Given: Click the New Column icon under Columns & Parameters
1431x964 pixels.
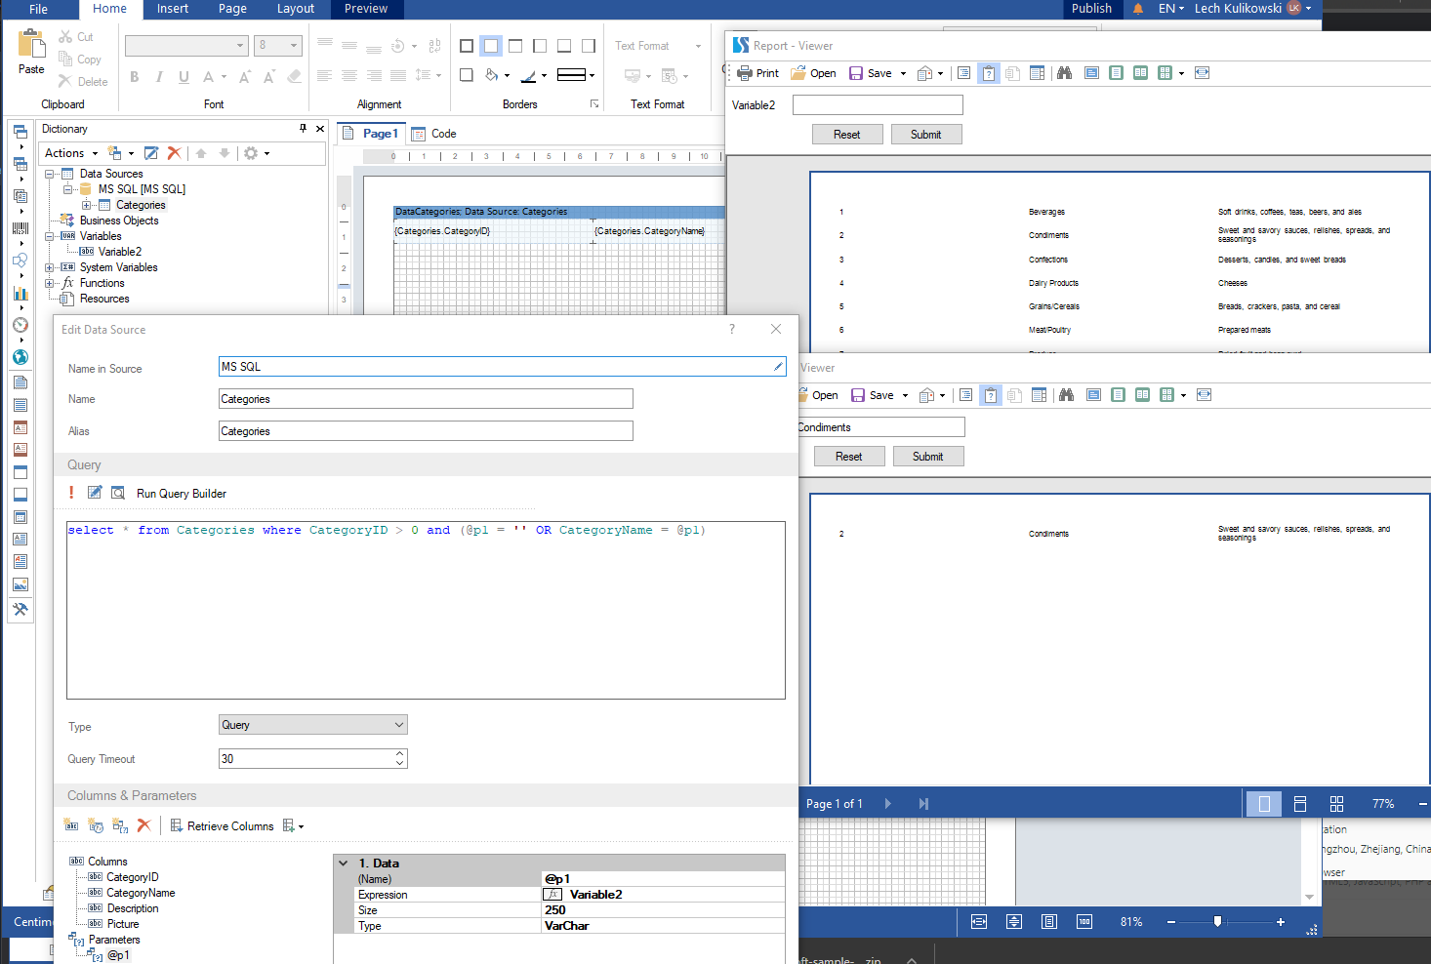Looking at the screenshot, I should [x=71, y=825].
